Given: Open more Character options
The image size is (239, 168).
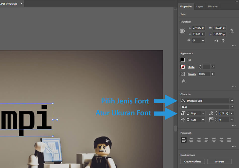Looking at the screenshot, I should tap(234, 125).
